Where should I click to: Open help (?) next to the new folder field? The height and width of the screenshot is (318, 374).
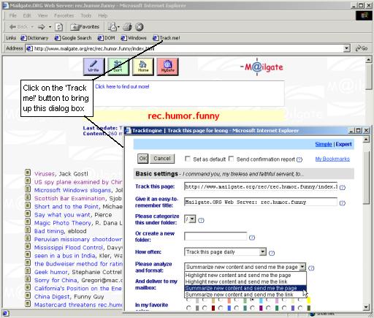click(252, 238)
